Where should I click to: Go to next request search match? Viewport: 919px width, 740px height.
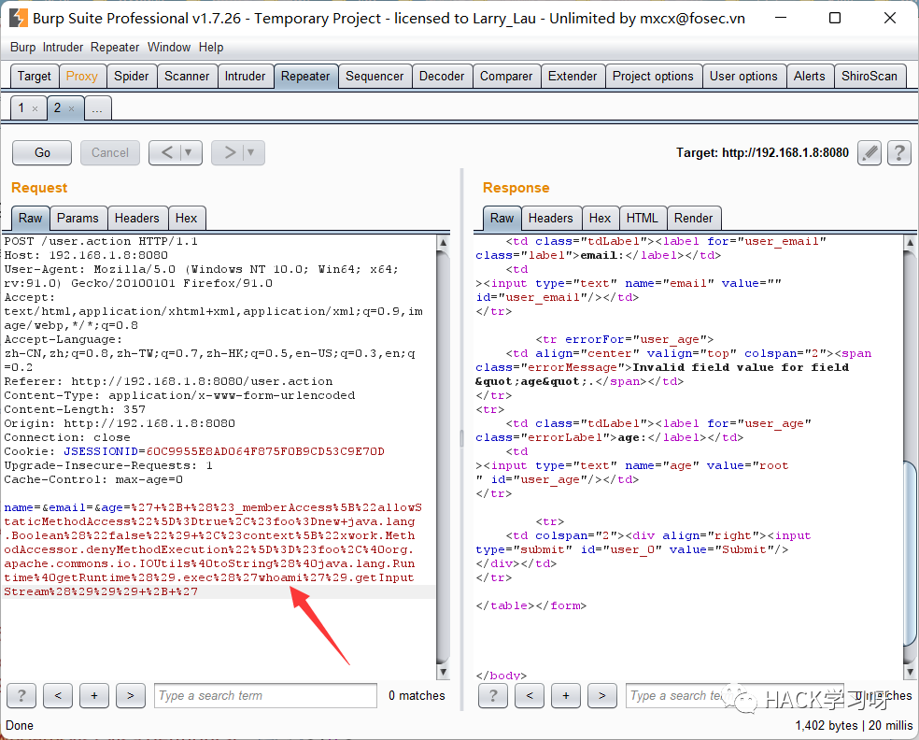click(131, 695)
